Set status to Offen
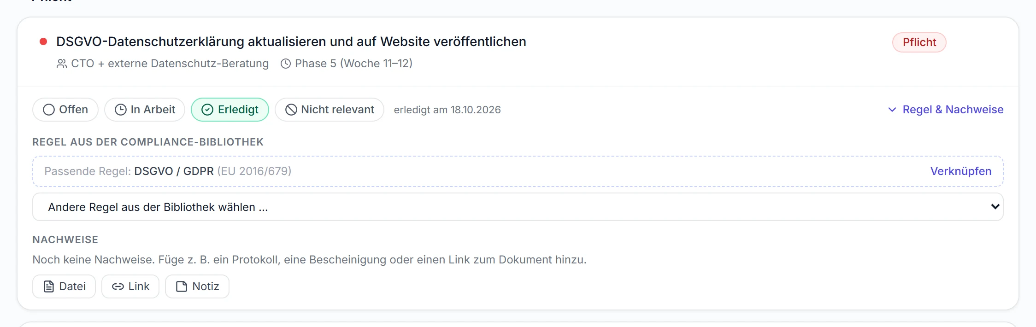 pos(65,110)
